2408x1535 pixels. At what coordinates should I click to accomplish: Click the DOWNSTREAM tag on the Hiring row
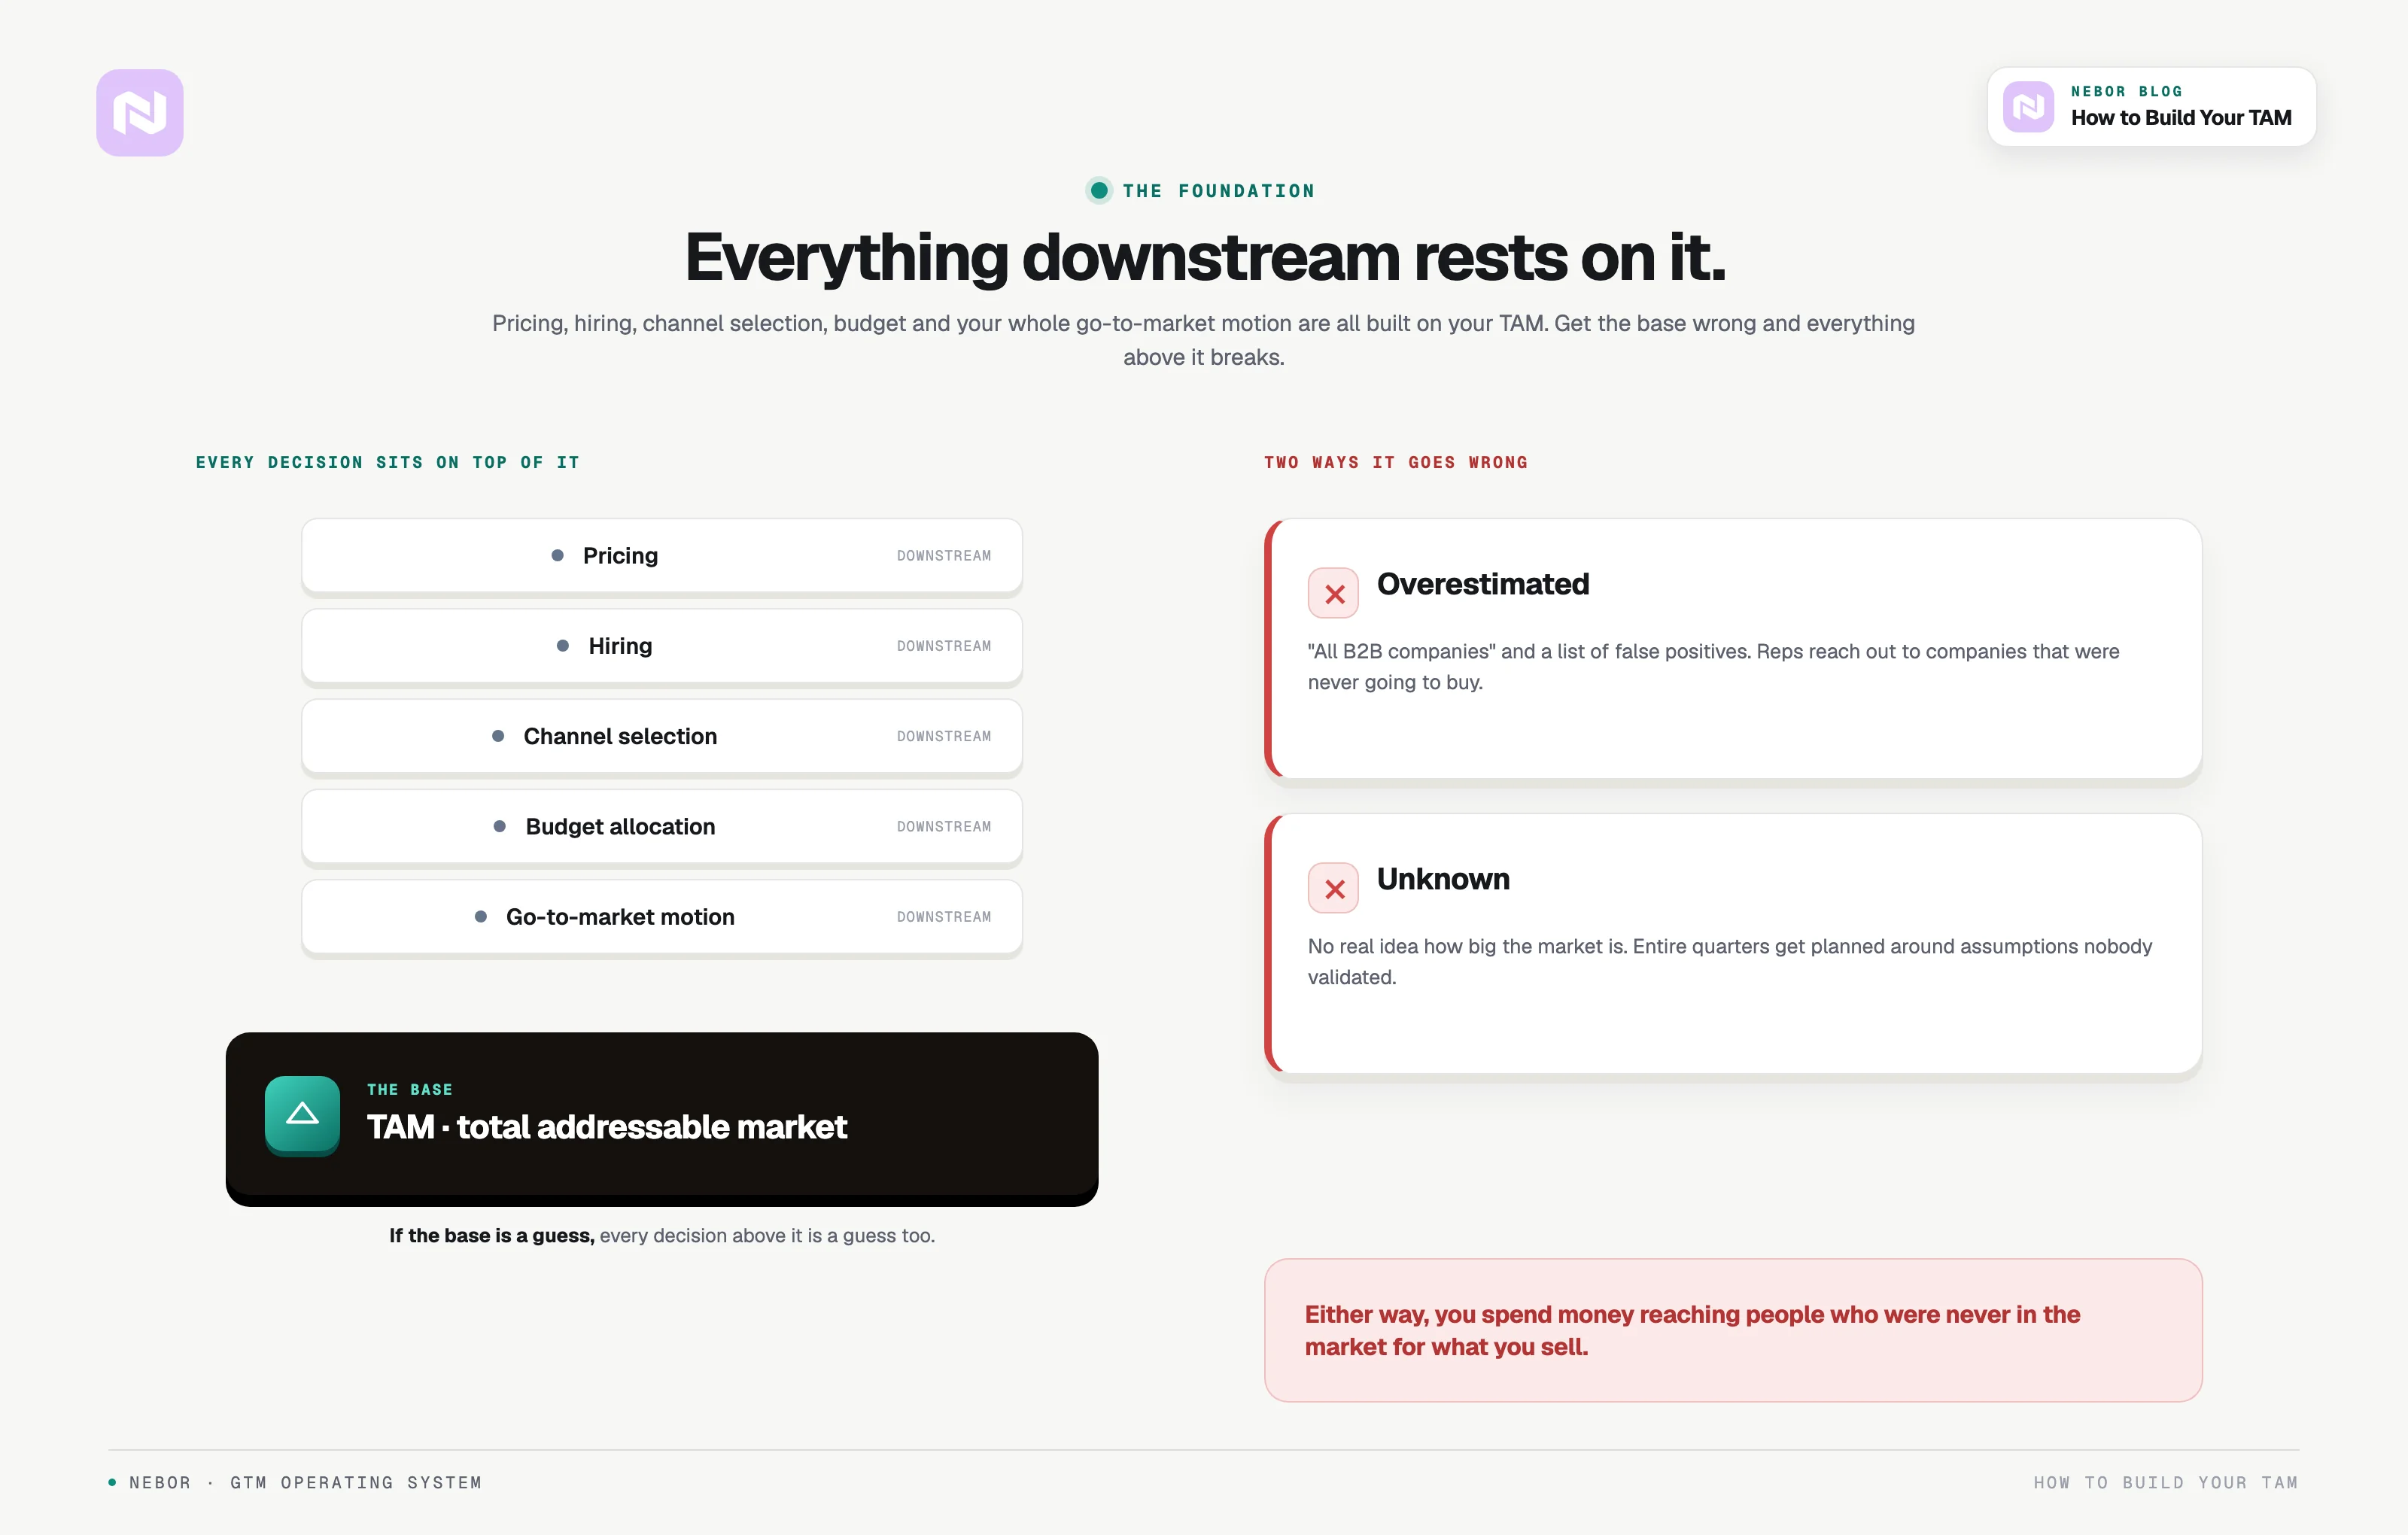pyautogui.click(x=944, y=646)
